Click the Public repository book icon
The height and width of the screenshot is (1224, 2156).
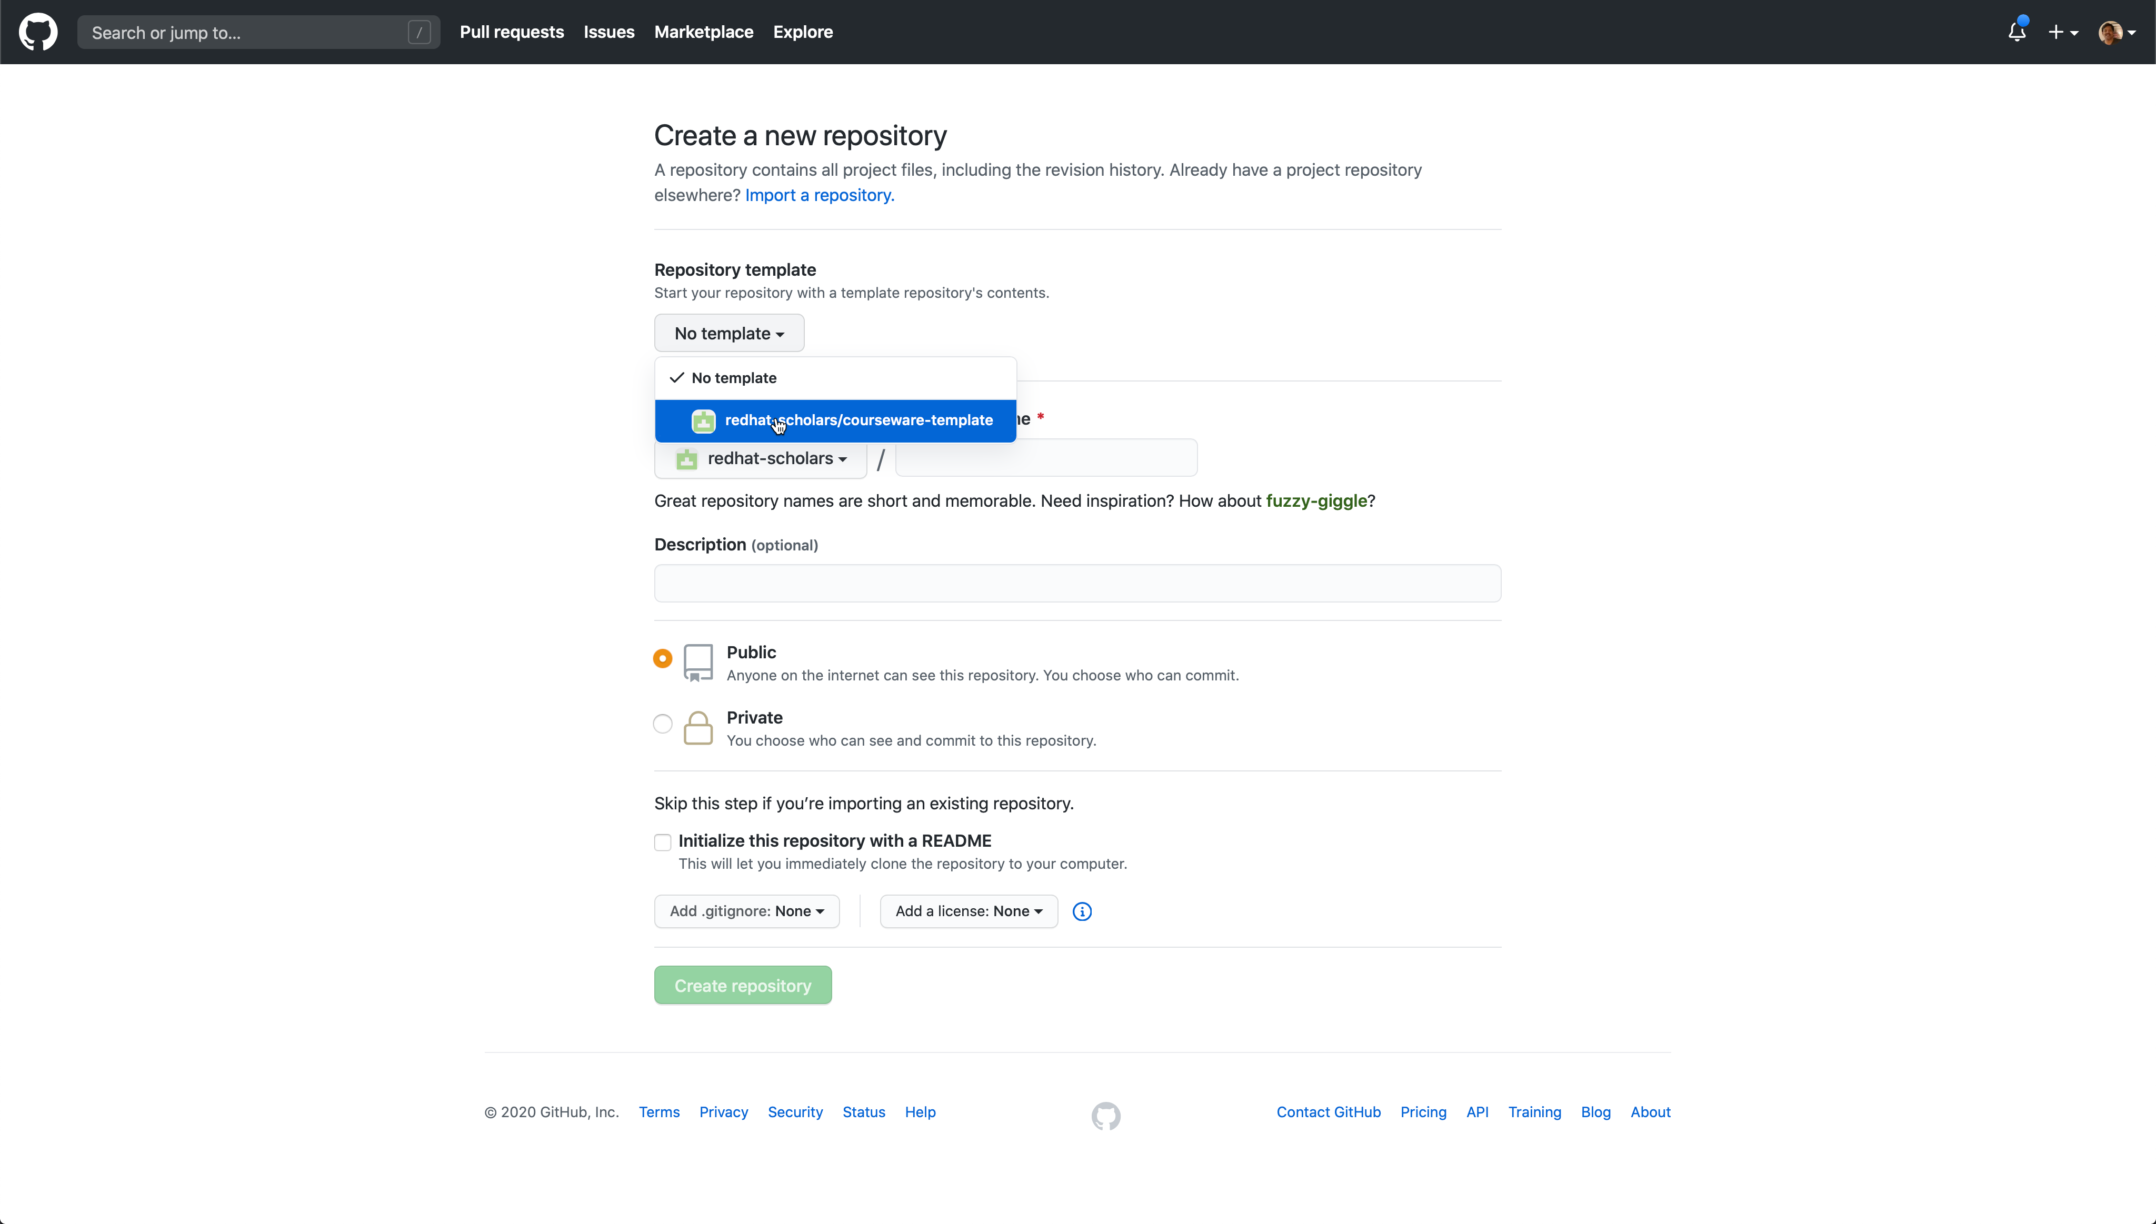698,663
